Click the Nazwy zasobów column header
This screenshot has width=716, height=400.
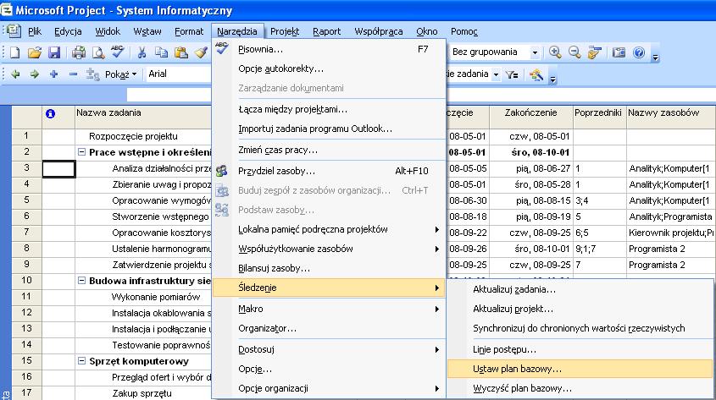click(671, 118)
